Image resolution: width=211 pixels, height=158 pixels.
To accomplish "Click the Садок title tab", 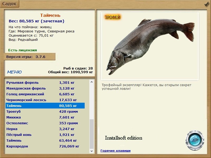I will pyautogui.click(x=9, y=4).
